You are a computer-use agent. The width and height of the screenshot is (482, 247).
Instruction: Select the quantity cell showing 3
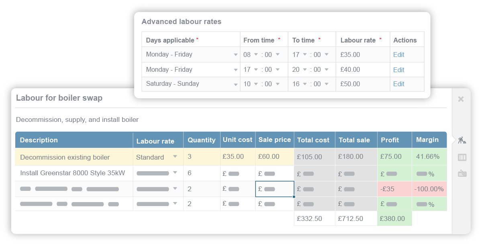(x=202, y=157)
